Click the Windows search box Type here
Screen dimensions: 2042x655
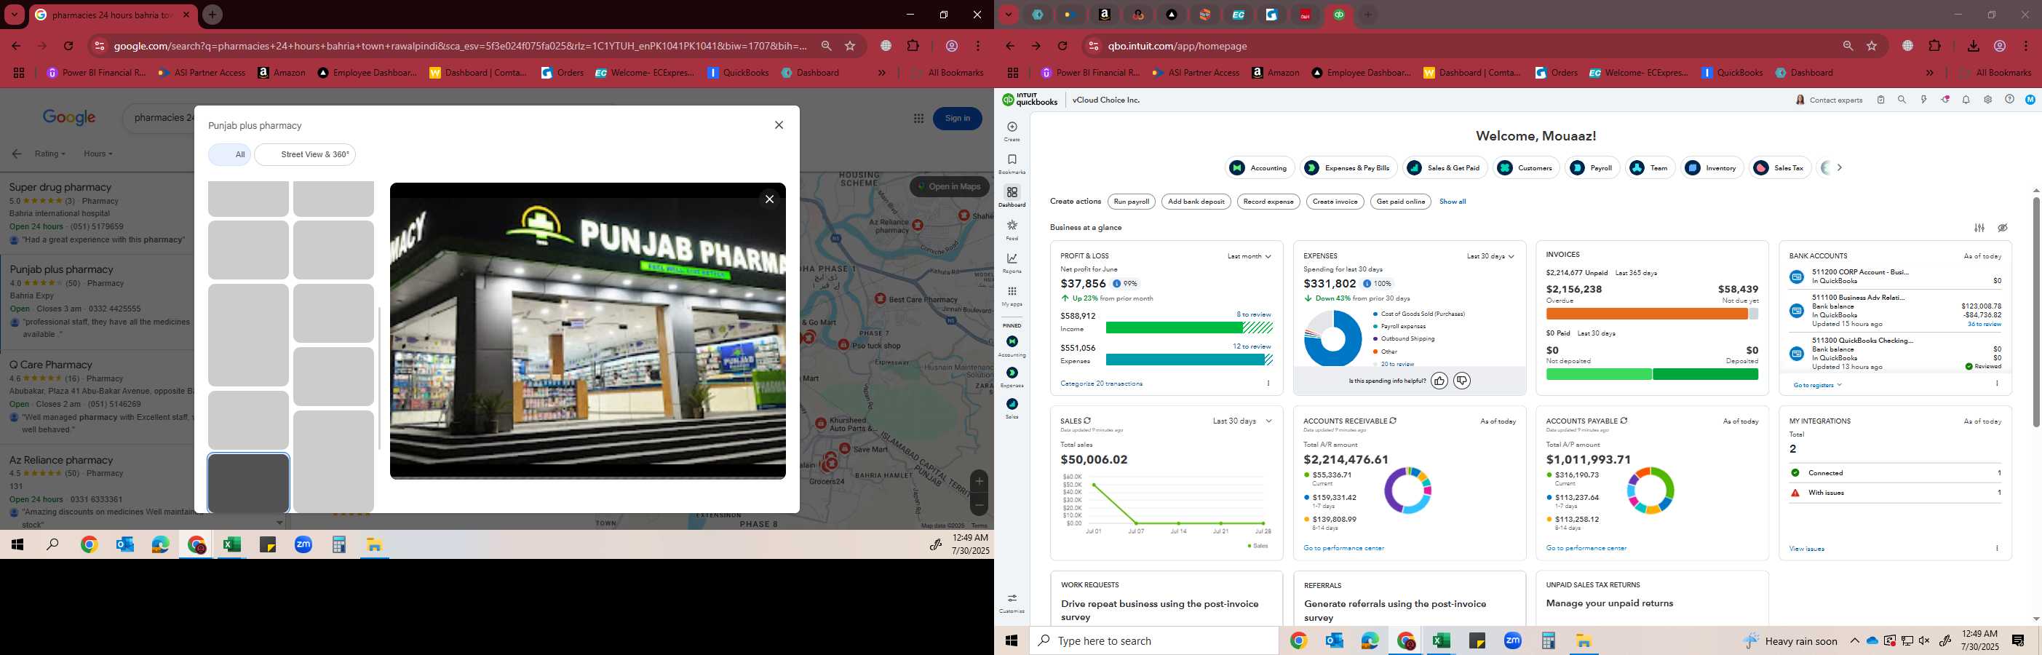pyautogui.click(x=1154, y=640)
